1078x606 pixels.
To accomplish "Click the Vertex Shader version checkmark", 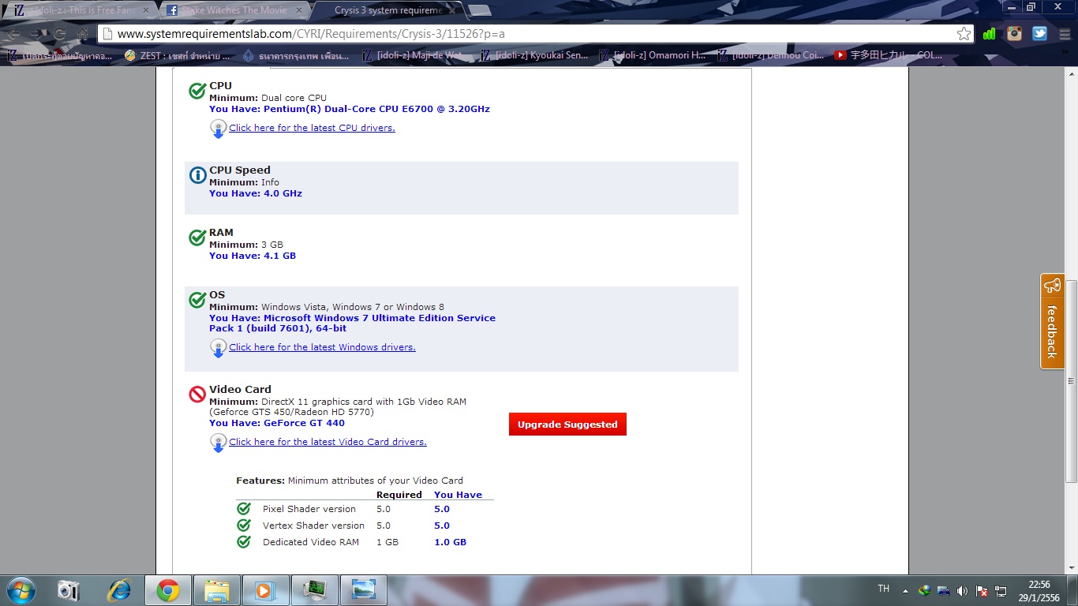I will tap(244, 526).
